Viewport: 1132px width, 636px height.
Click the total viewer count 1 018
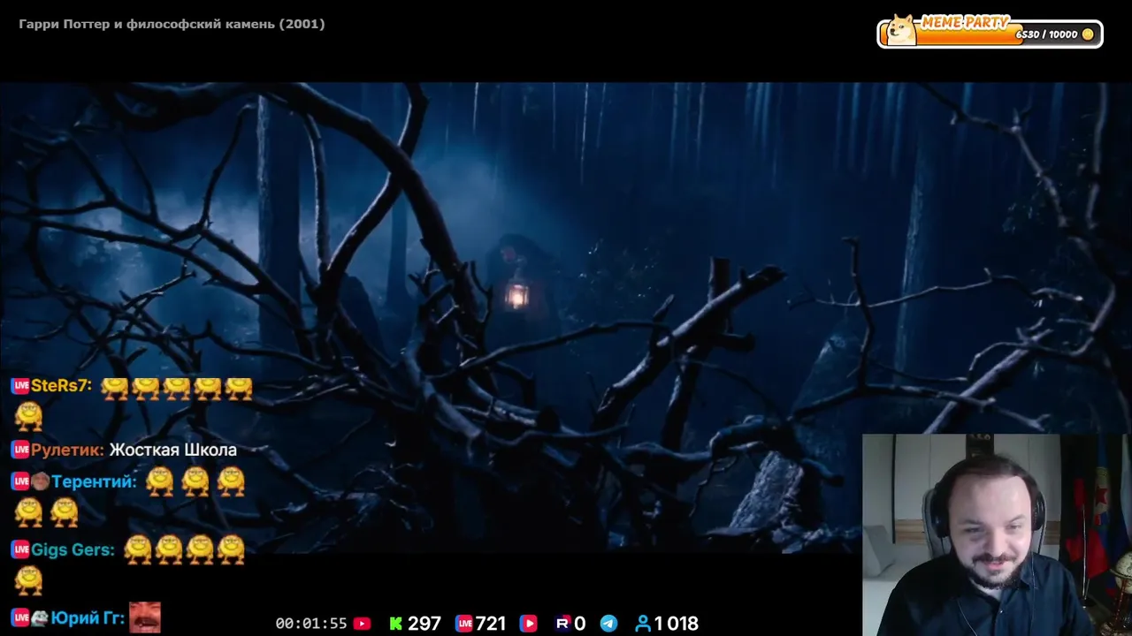pos(677,624)
